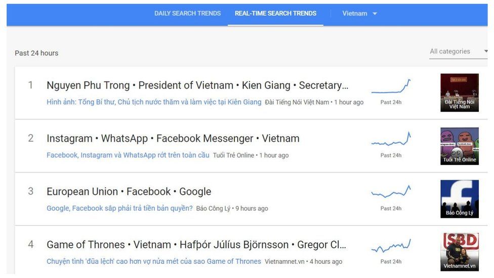494x278 pixels.
Task: Click the Báo Công Lý Facebook thumbnail
Action: click(x=459, y=199)
